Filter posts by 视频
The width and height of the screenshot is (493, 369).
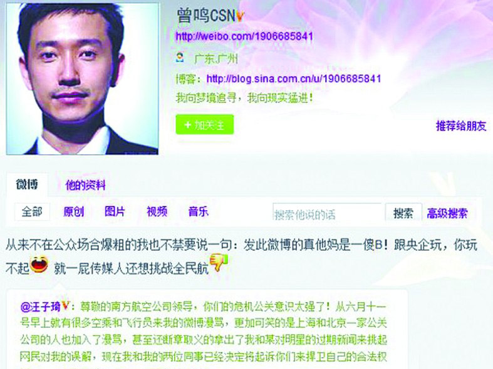point(157,211)
